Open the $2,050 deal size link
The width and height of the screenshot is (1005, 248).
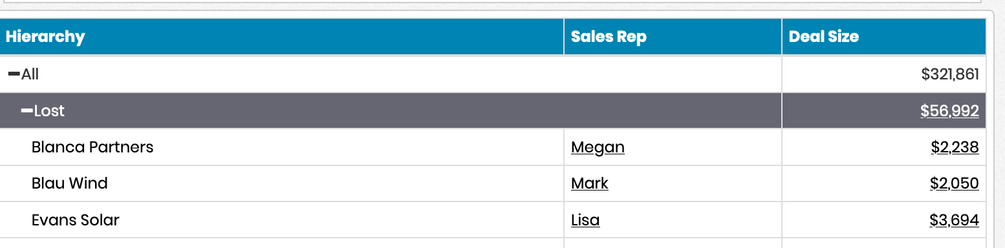click(x=954, y=183)
